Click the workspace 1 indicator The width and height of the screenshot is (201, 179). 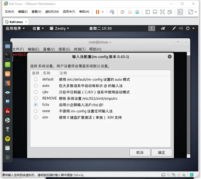pyautogui.click(x=152, y=28)
